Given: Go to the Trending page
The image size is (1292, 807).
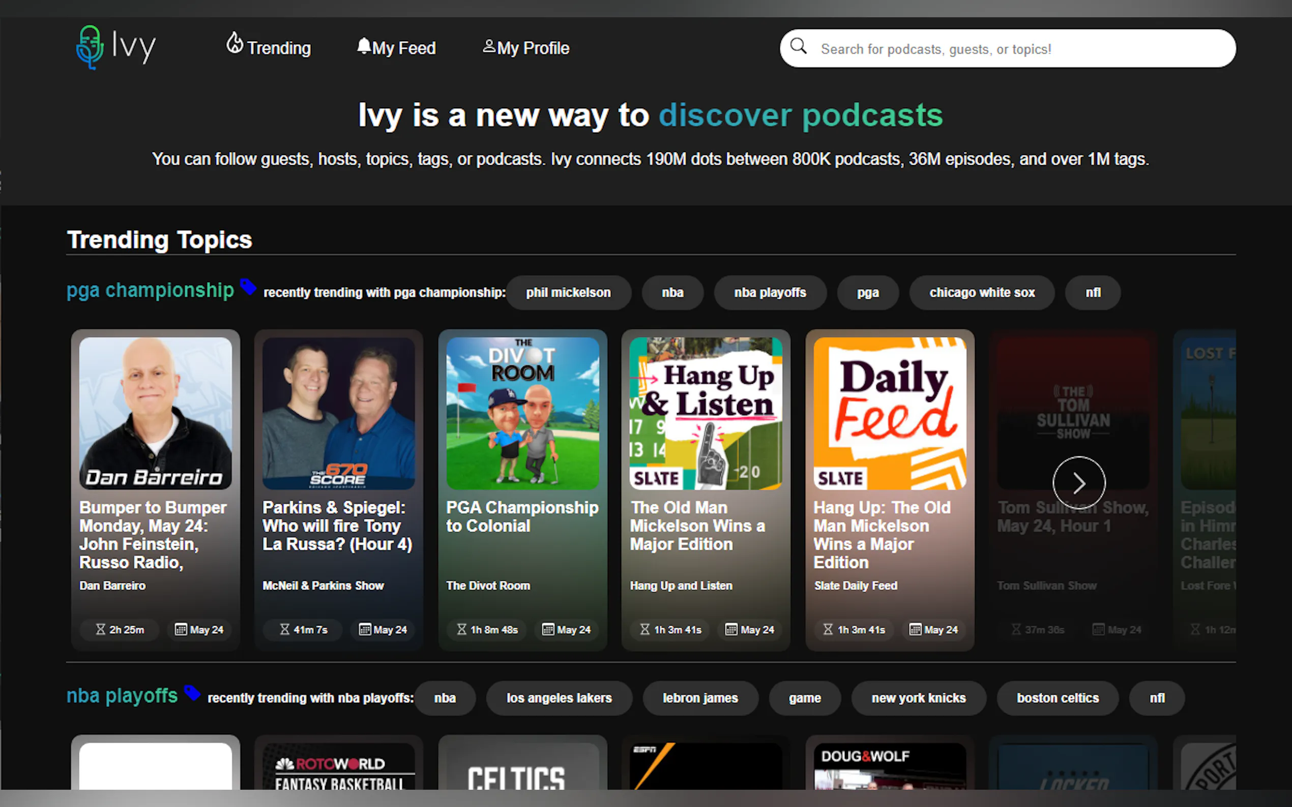Looking at the screenshot, I should click(x=278, y=48).
